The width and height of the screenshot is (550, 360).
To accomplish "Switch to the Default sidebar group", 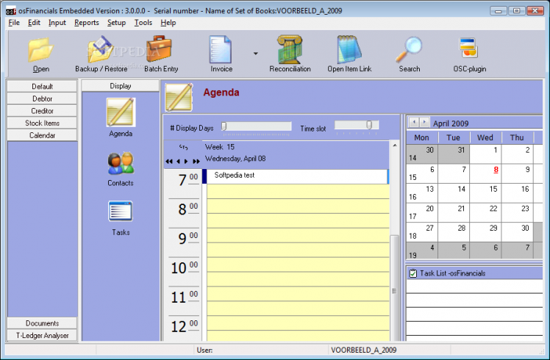I will [x=42, y=86].
